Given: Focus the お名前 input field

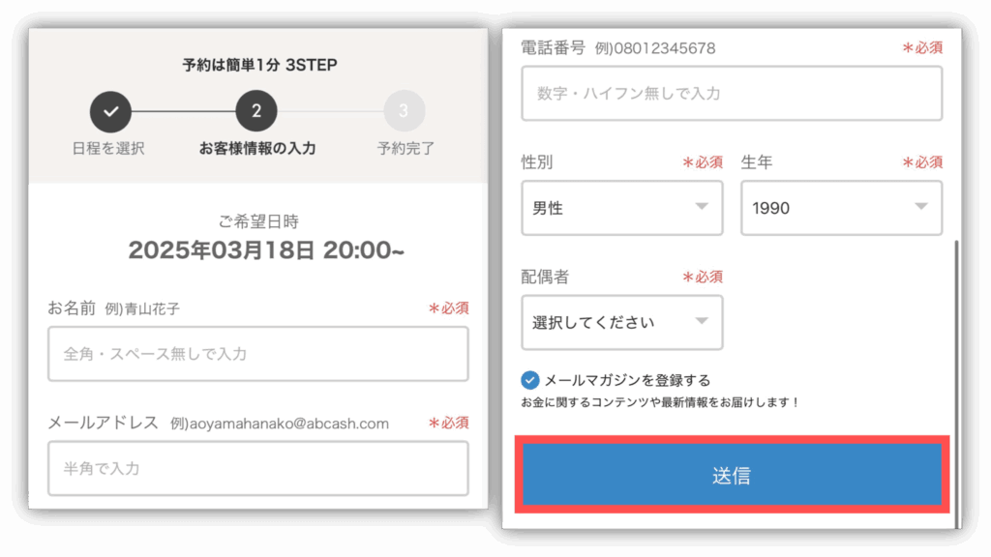Looking at the screenshot, I should click(257, 354).
